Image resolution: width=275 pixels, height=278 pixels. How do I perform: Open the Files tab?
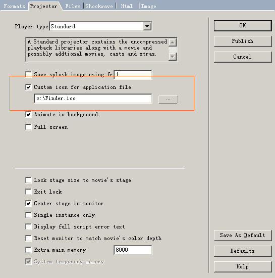(x=73, y=6)
